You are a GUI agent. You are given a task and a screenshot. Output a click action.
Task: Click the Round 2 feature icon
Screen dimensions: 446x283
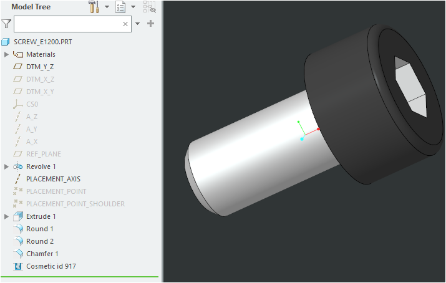tap(18, 241)
